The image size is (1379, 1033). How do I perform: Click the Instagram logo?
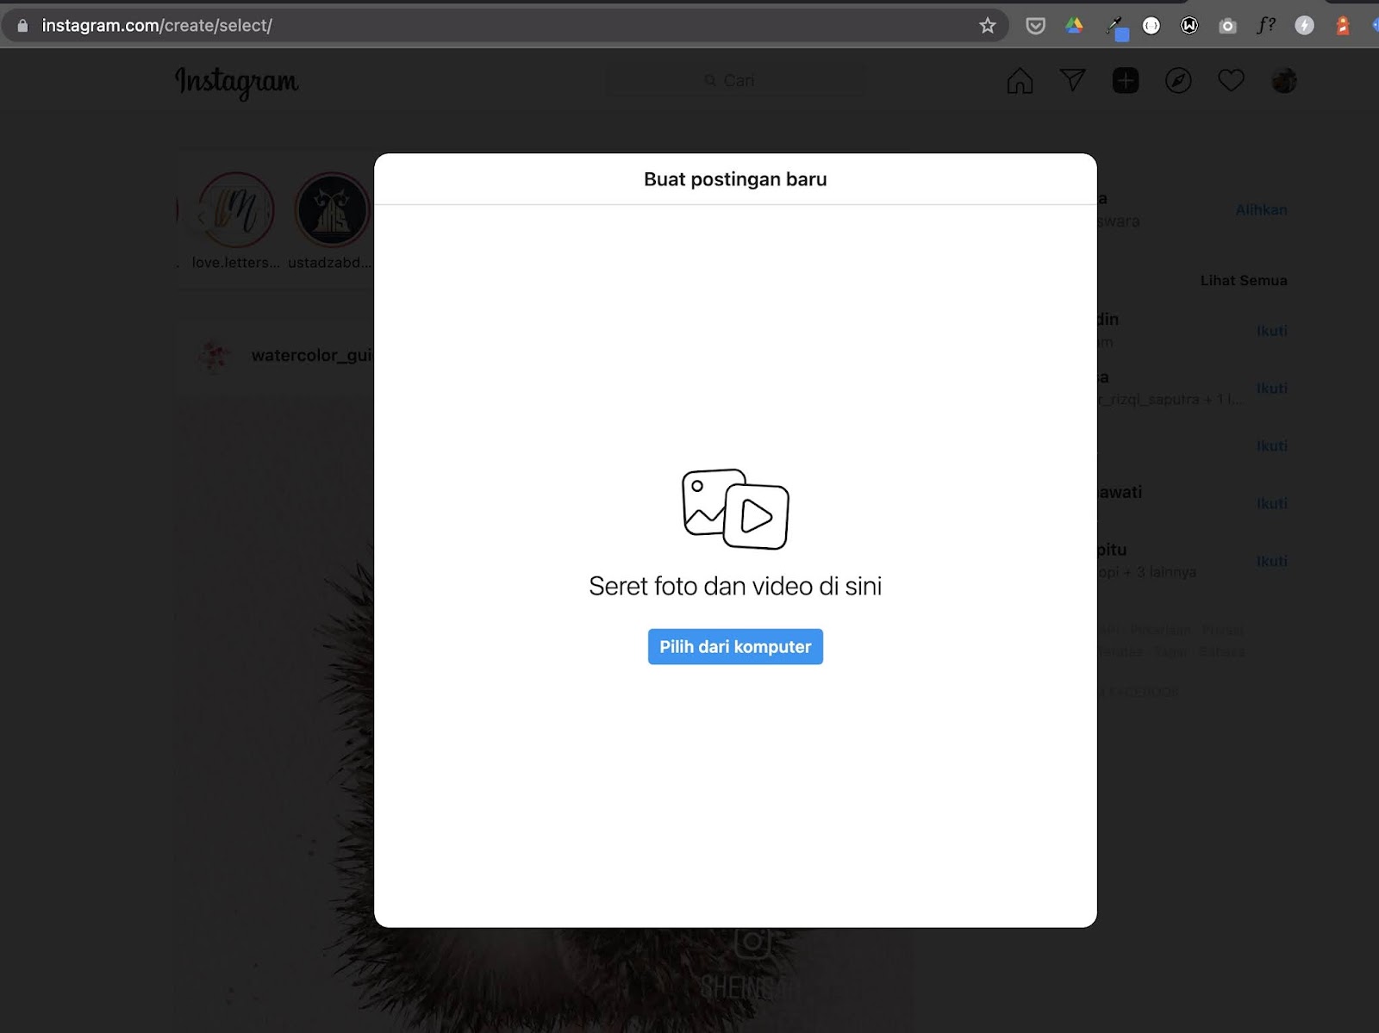pos(237,82)
